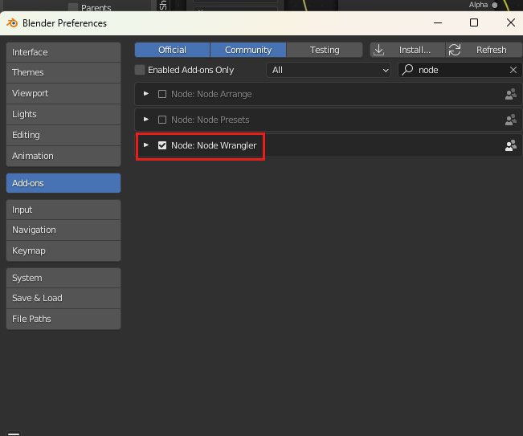
Task: Click the Install download arrow icon
Action: click(x=378, y=50)
